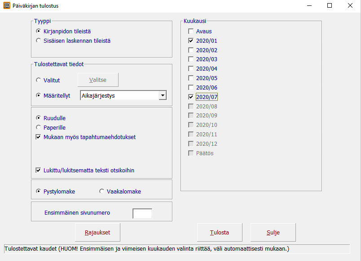This screenshot has width=361, height=261.
Task: Click the Tulosta button
Action: [220, 233]
